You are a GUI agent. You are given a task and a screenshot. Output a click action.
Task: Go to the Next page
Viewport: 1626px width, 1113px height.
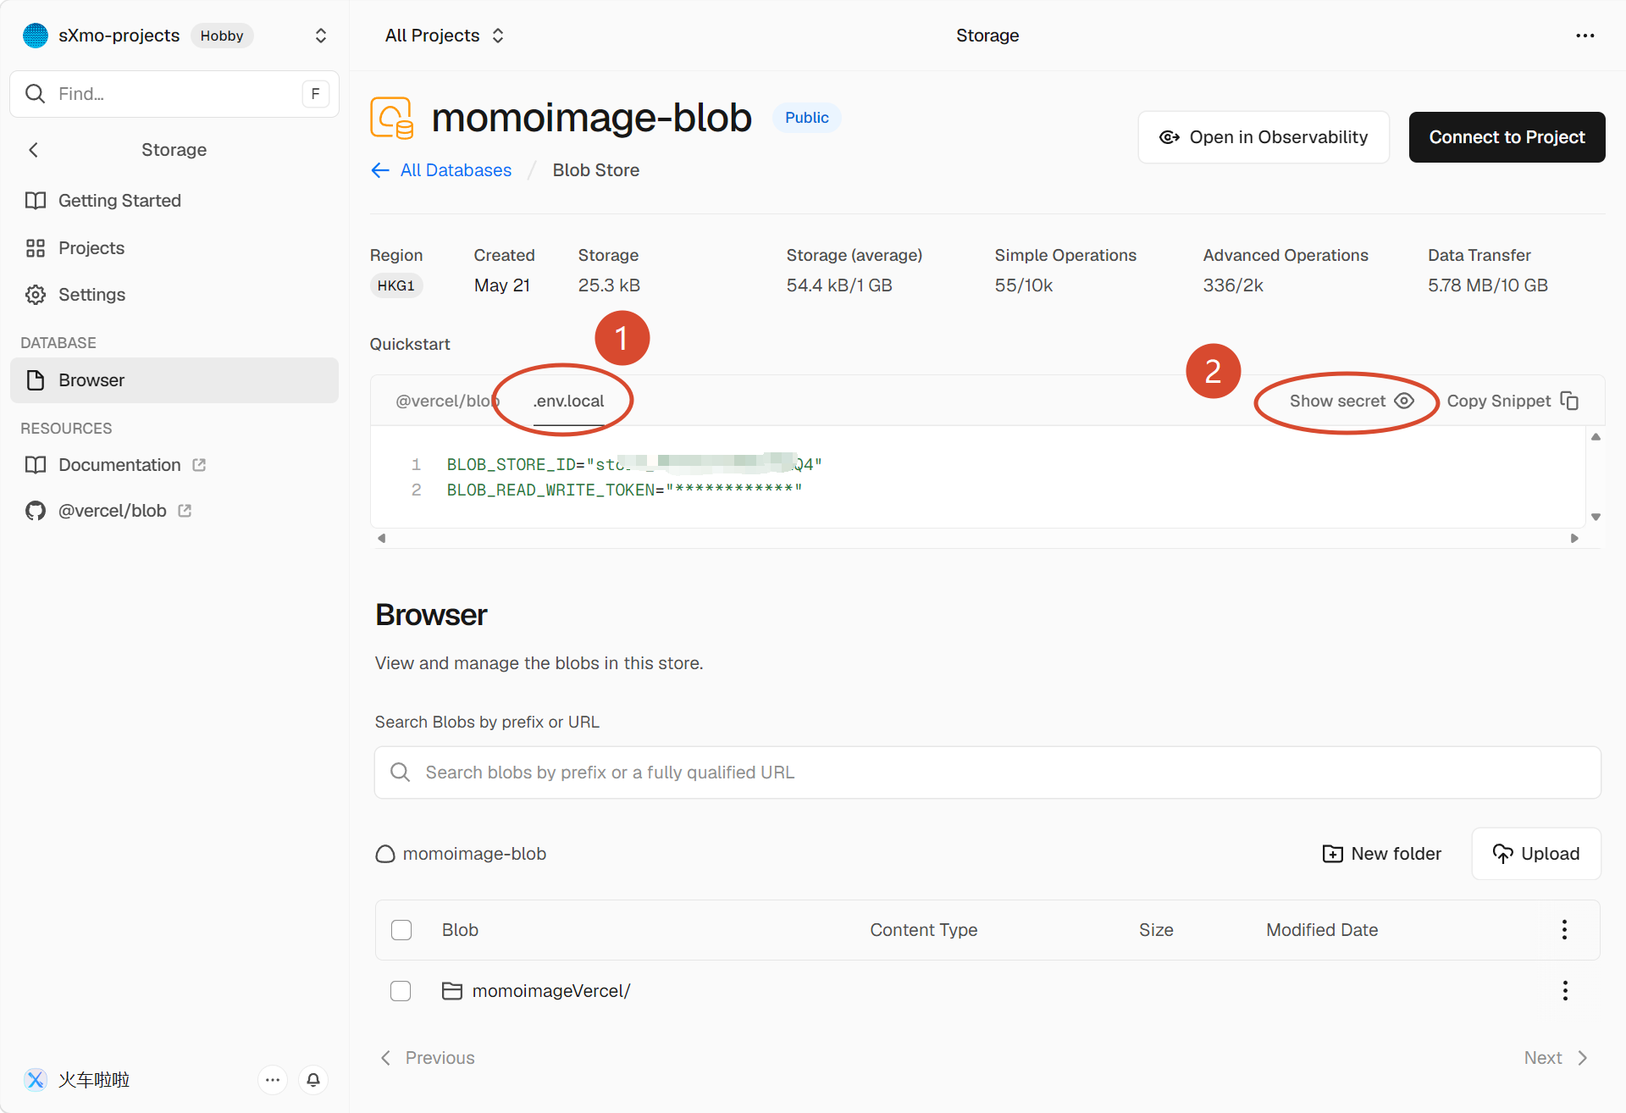click(1557, 1058)
